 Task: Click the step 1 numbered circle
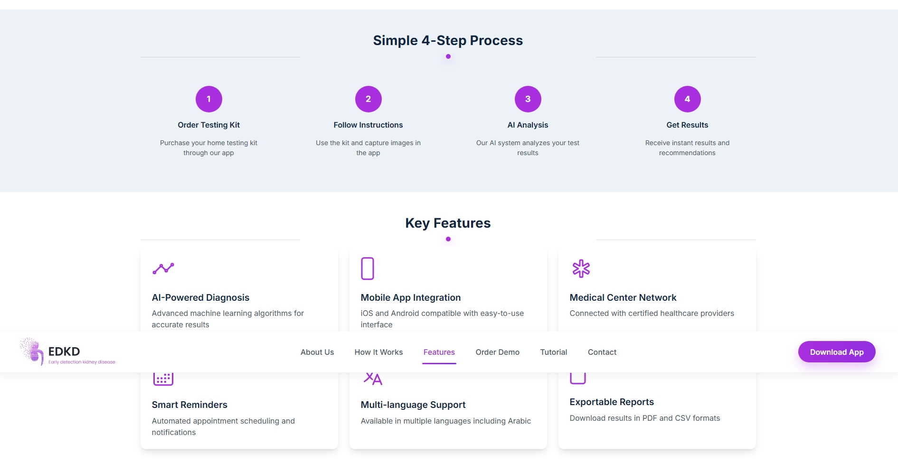[x=209, y=99]
